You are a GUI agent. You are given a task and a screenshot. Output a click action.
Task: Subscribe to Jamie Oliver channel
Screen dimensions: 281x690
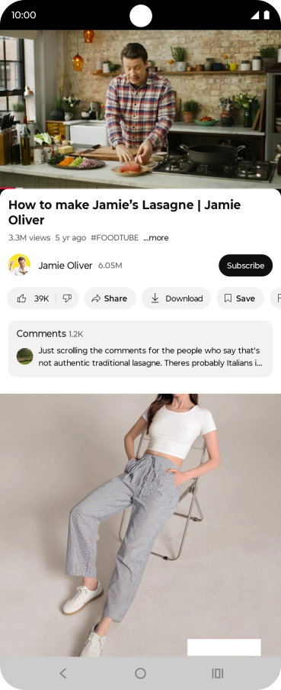pyautogui.click(x=245, y=266)
